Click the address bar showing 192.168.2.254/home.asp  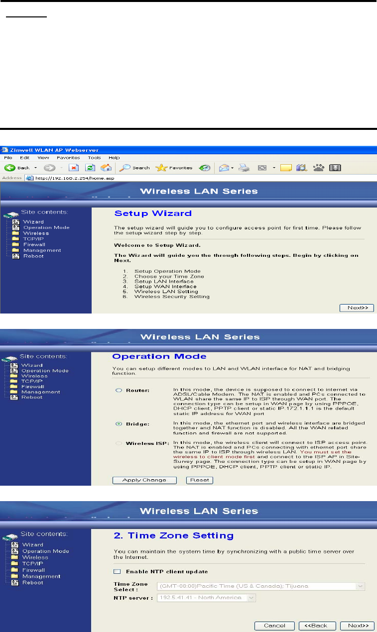[199, 177]
